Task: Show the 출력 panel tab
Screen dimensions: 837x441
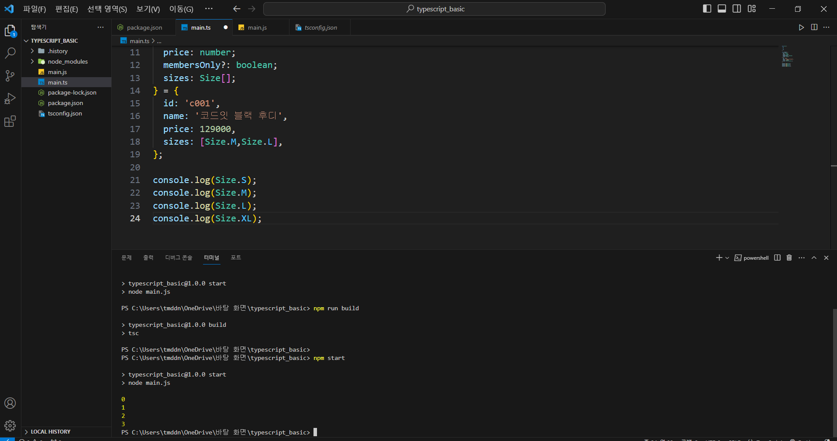Action: click(x=148, y=258)
